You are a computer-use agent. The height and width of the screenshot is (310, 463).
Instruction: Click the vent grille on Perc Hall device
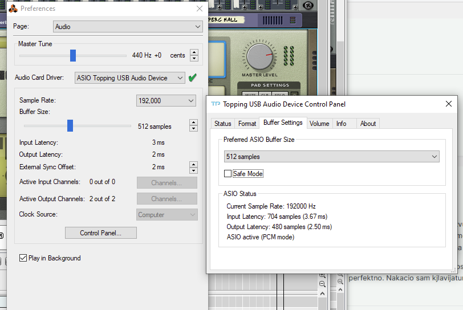click(x=273, y=21)
